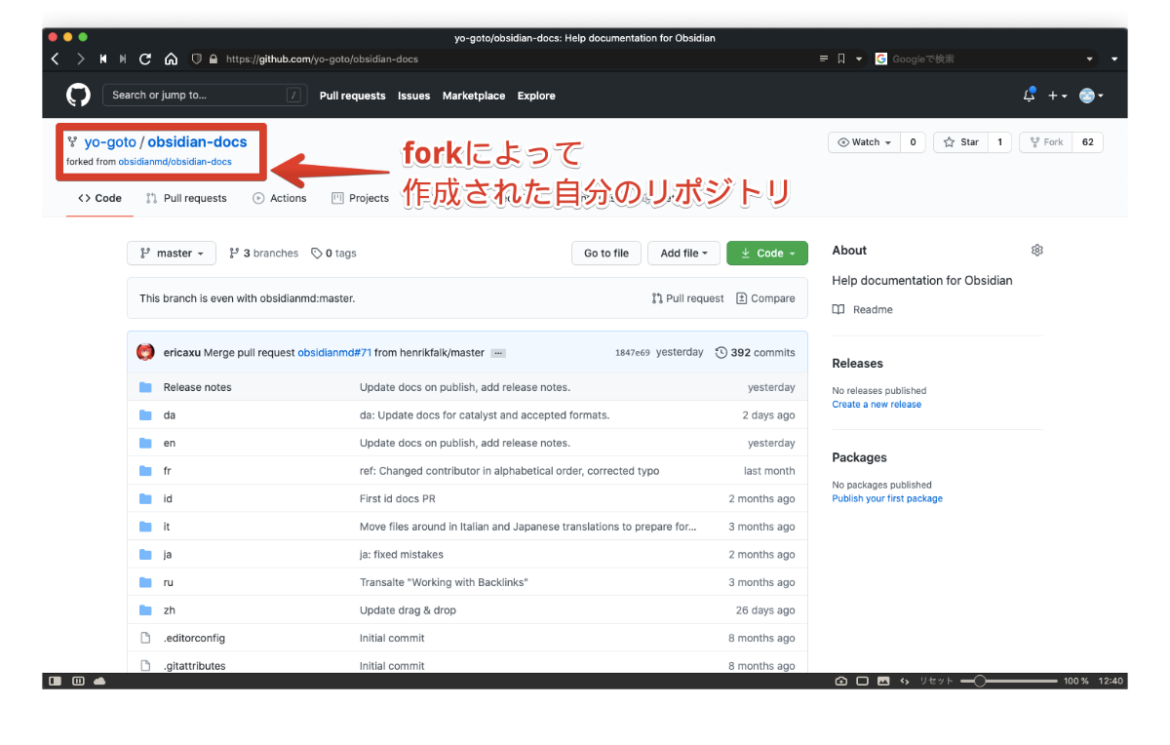
Task: Click the camera capture page icon
Action: (x=841, y=681)
